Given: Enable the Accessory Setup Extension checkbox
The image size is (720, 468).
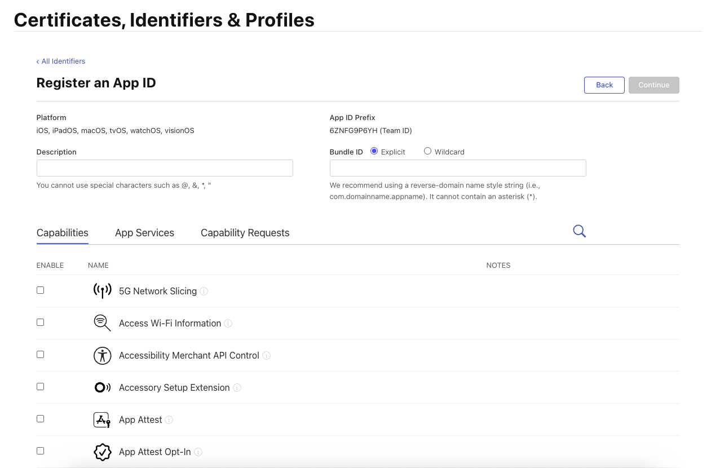Looking at the screenshot, I should (x=40, y=386).
